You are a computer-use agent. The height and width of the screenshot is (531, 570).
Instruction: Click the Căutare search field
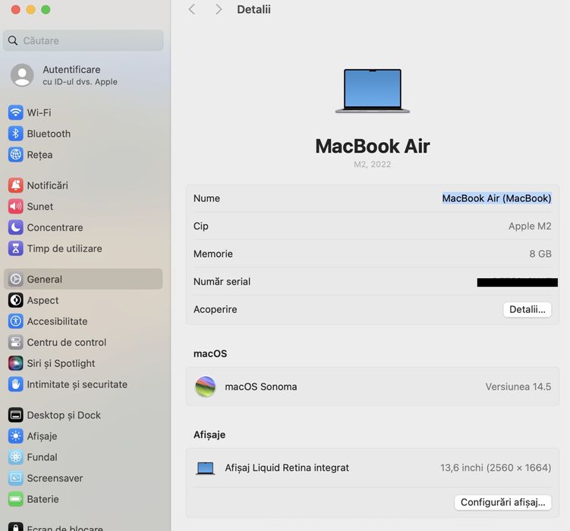[83, 40]
